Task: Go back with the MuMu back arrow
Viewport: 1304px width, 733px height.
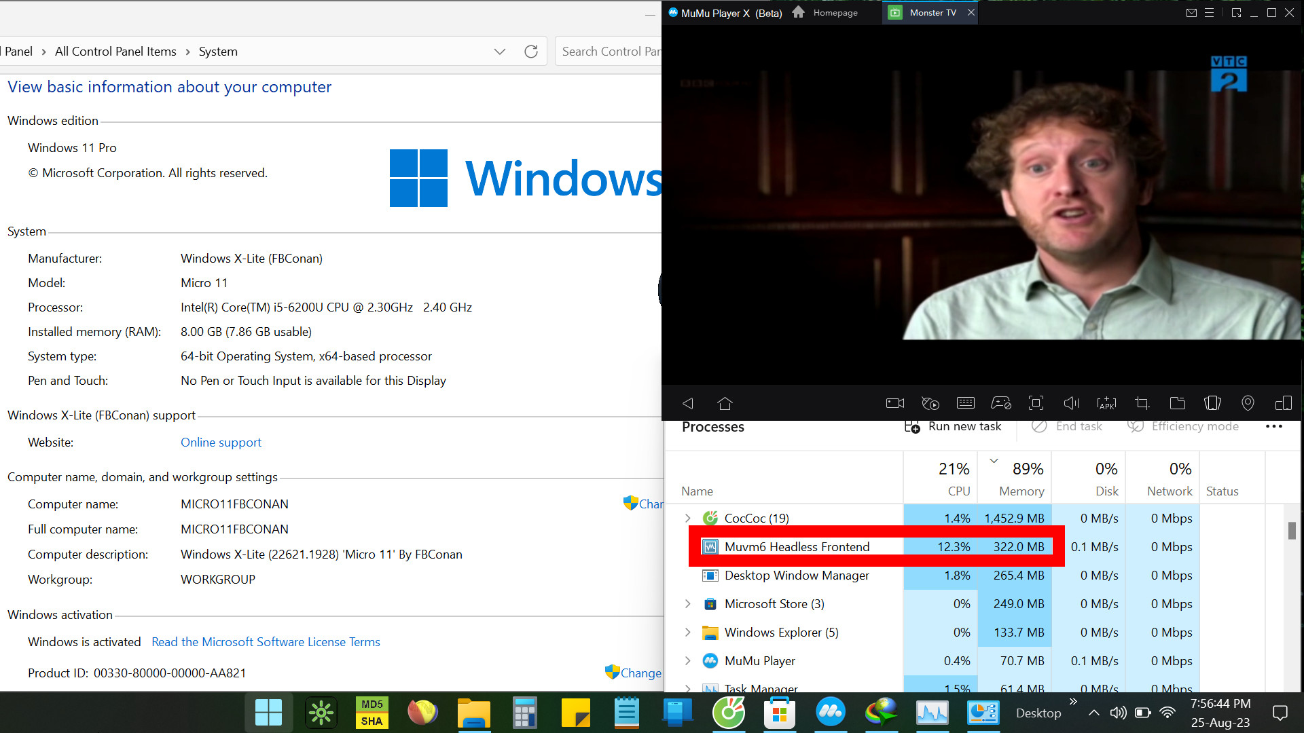Action: coord(688,403)
